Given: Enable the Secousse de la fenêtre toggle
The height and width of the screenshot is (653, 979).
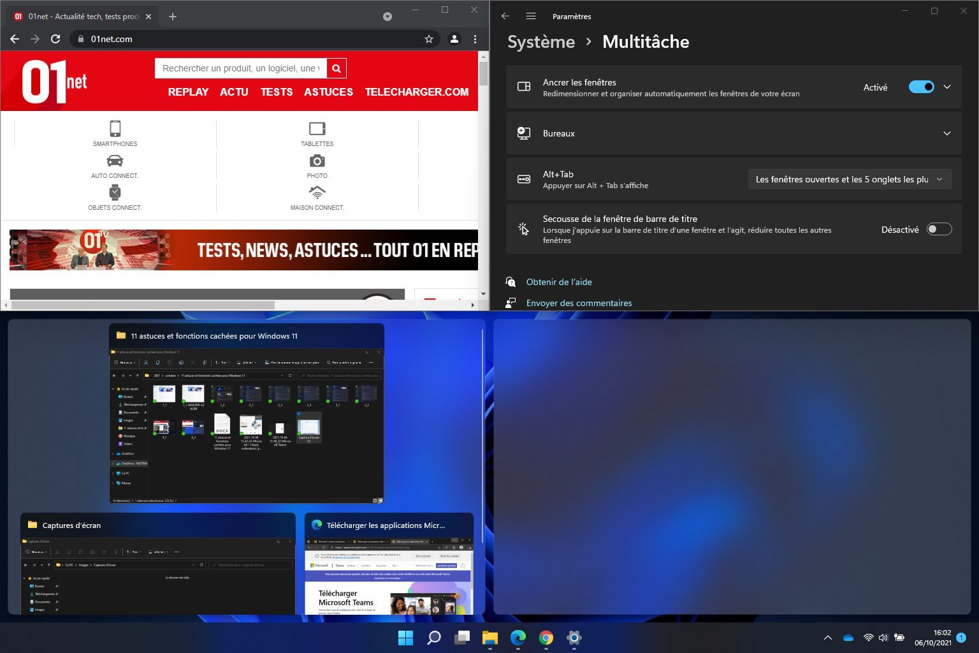Looking at the screenshot, I should [x=939, y=229].
